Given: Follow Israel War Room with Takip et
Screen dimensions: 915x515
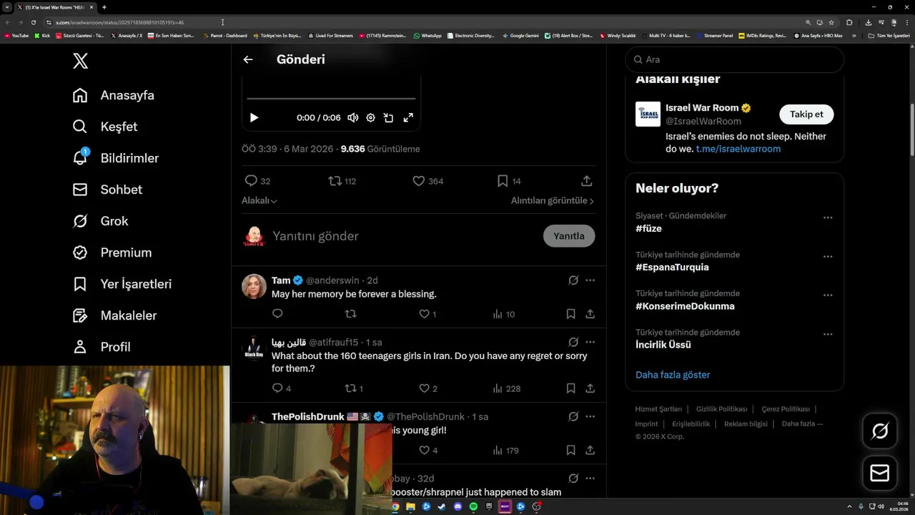Looking at the screenshot, I should click(806, 114).
